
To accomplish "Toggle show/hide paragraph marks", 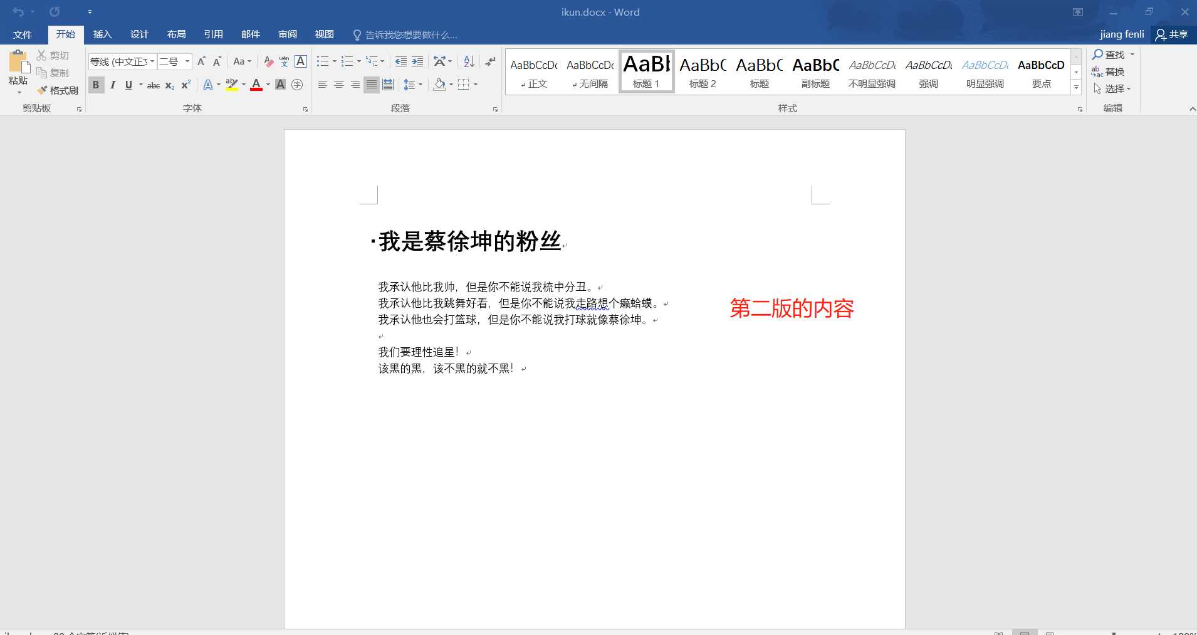I will [491, 61].
